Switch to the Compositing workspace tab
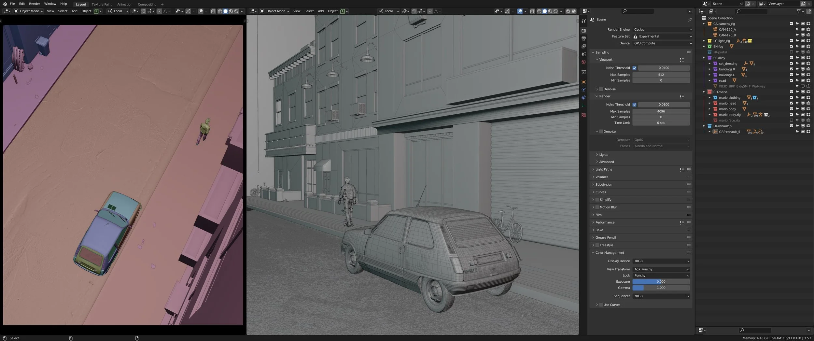The image size is (814, 341). tap(147, 4)
